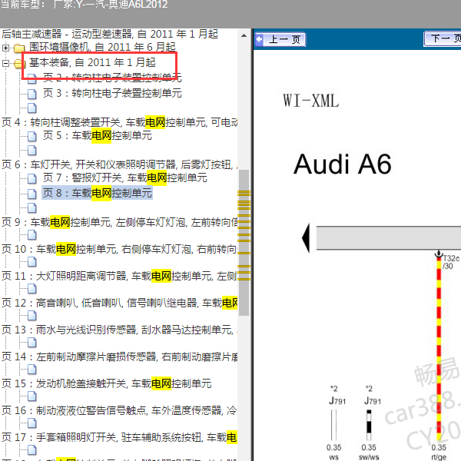The width and height of the screenshot is (461, 461).
Task: Click document icon below page 12 entry
Action: (32, 316)
